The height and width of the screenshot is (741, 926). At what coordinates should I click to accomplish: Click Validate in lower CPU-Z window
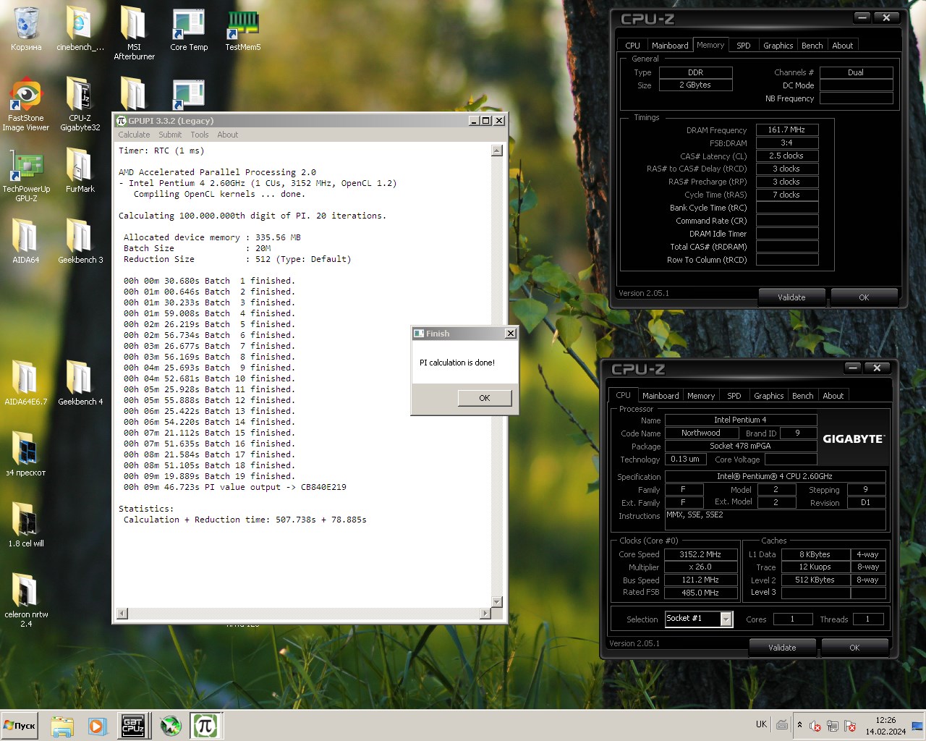click(782, 648)
